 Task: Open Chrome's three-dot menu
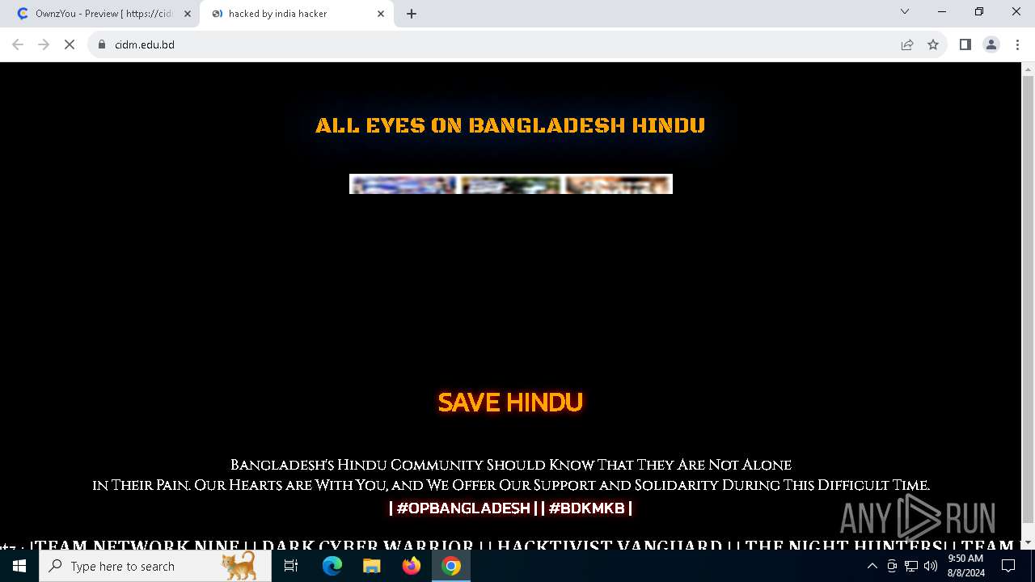1016,44
